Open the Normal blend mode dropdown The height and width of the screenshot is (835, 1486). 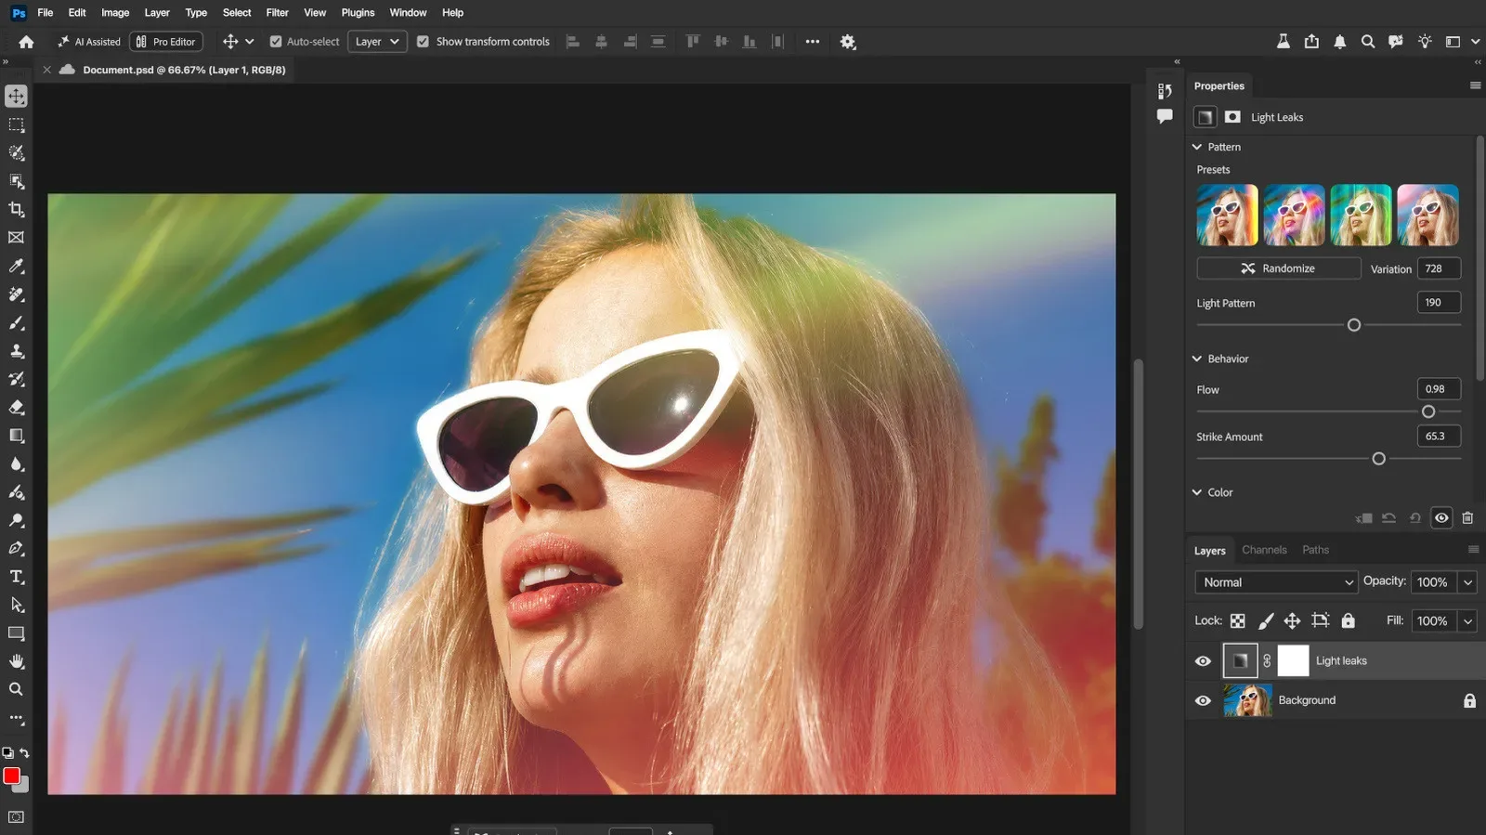(x=1276, y=582)
